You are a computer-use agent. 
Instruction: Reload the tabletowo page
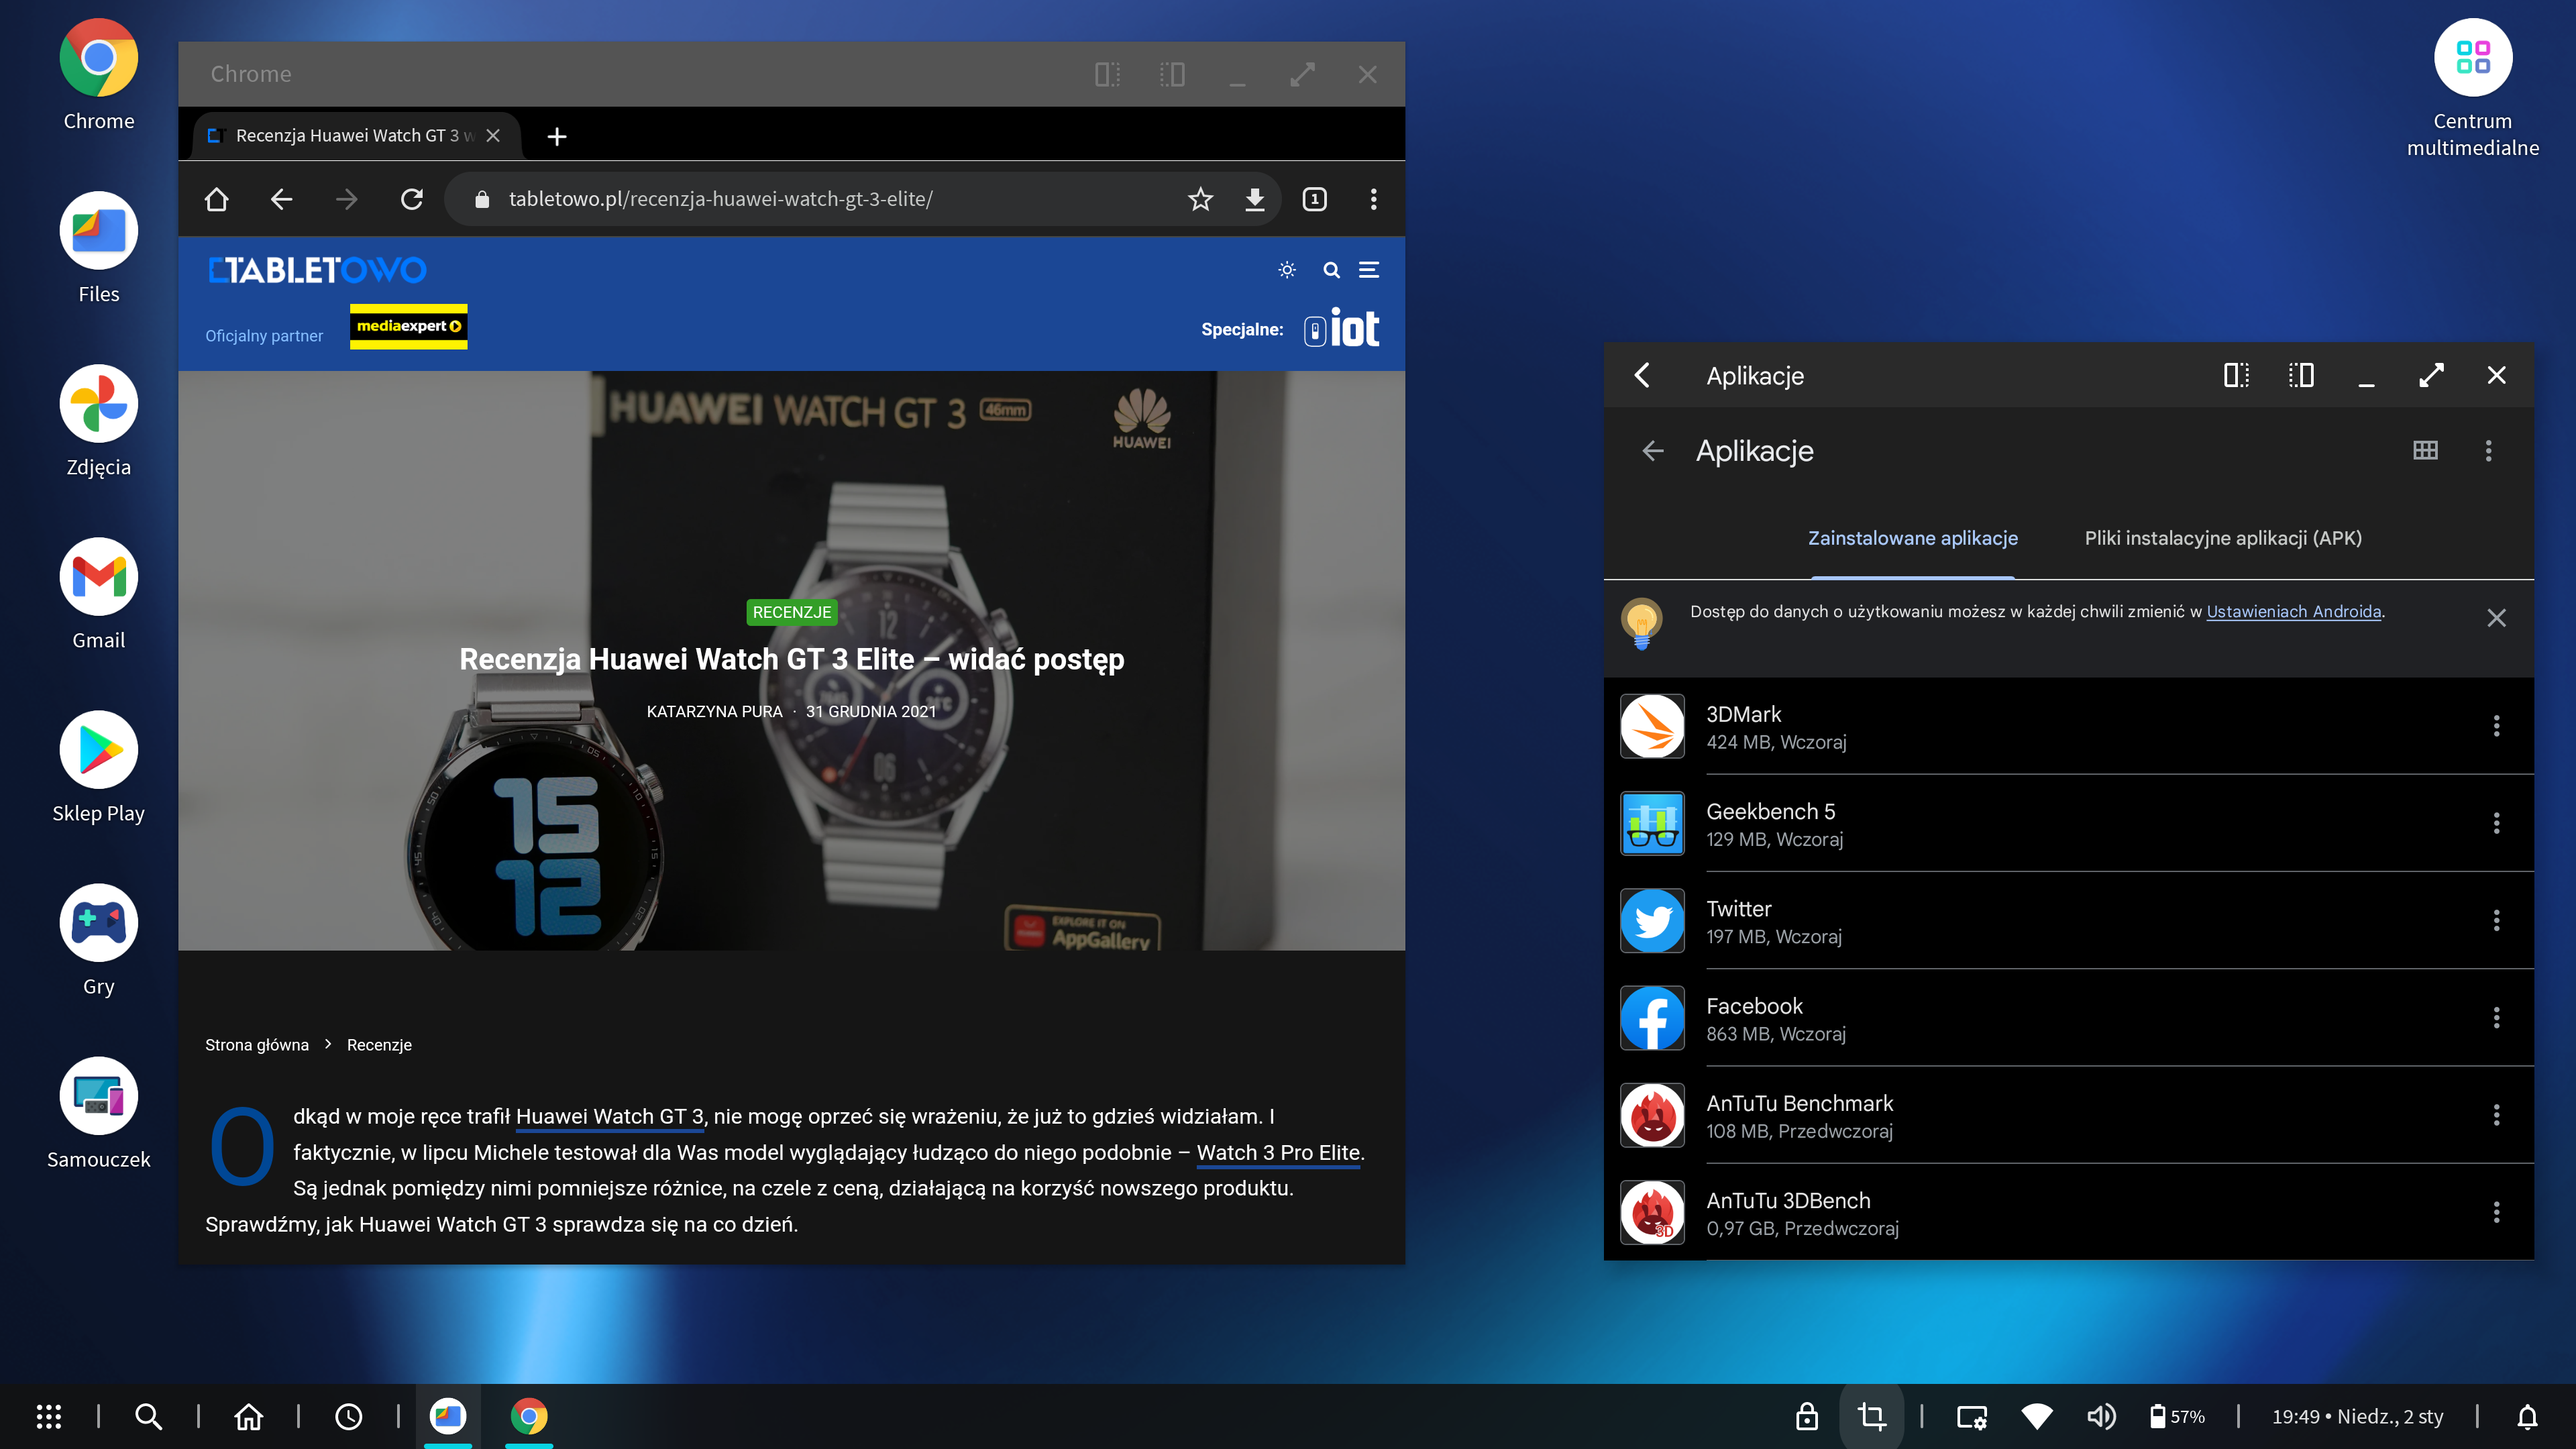click(411, 199)
